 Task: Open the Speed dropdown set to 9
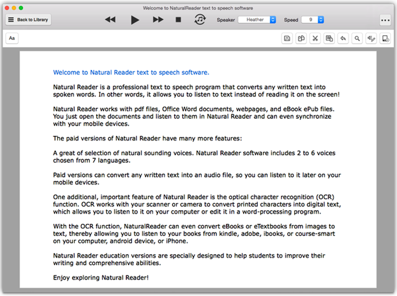[x=313, y=20]
